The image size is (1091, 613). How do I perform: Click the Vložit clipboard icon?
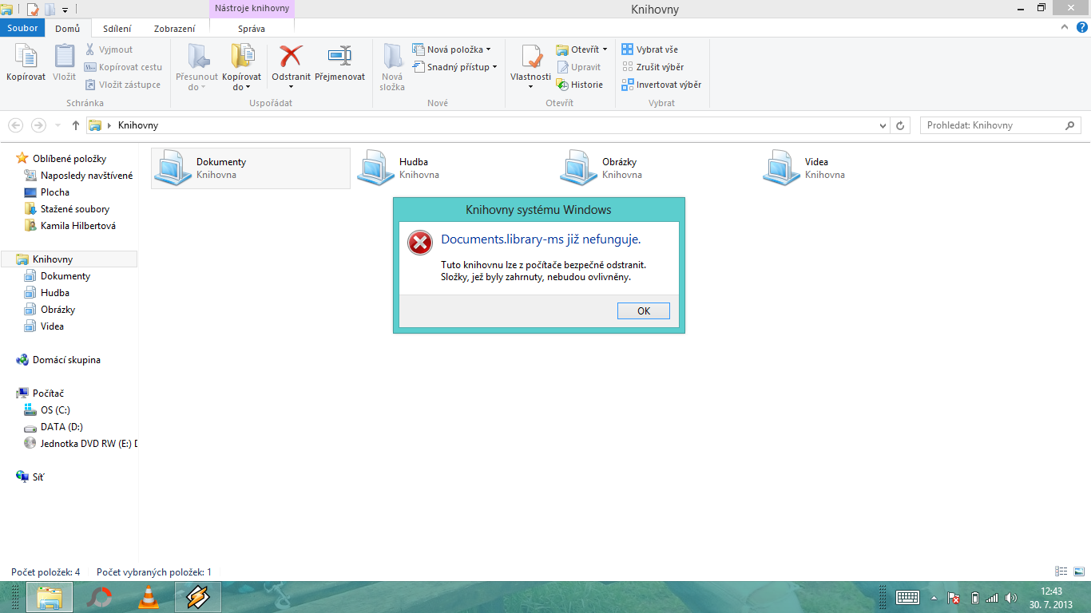[x=64, y=57]
